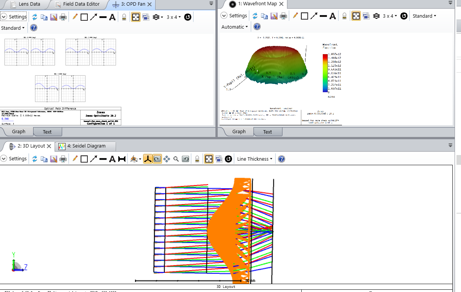
Task: Open the OPD Fan pane tab list dropdown
Action: click(x=211, y=3)
